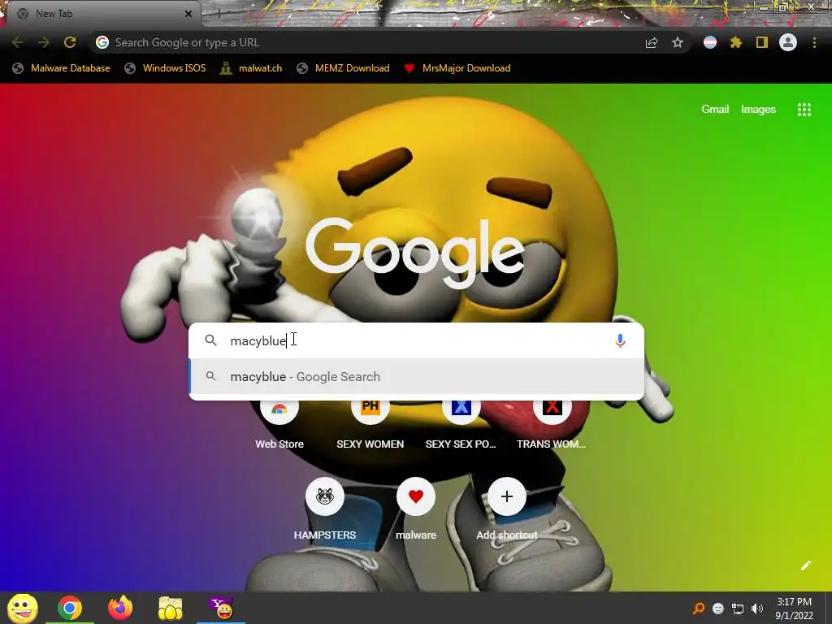The height and width of the screenshot is (624, 832).
Task: Close the New Tab tab
Action: (x=188, y=14)
